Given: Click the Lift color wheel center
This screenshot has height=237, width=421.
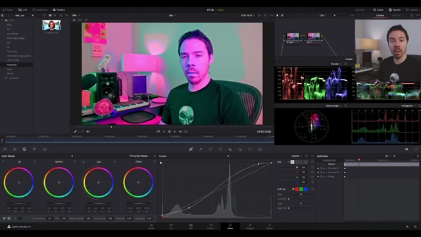Looking at the screenshot, I should point(19,182).
